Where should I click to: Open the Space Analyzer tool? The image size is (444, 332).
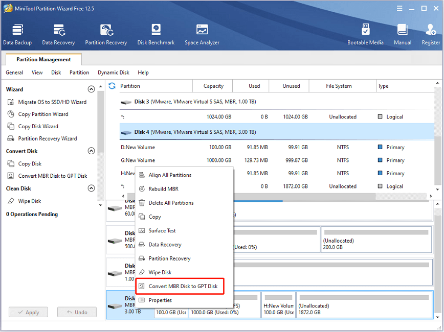click(x=202, y=35)
